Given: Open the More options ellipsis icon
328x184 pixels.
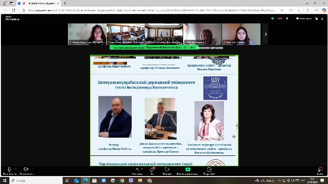Looking at the screenshot, I should (x=209, y=169).
